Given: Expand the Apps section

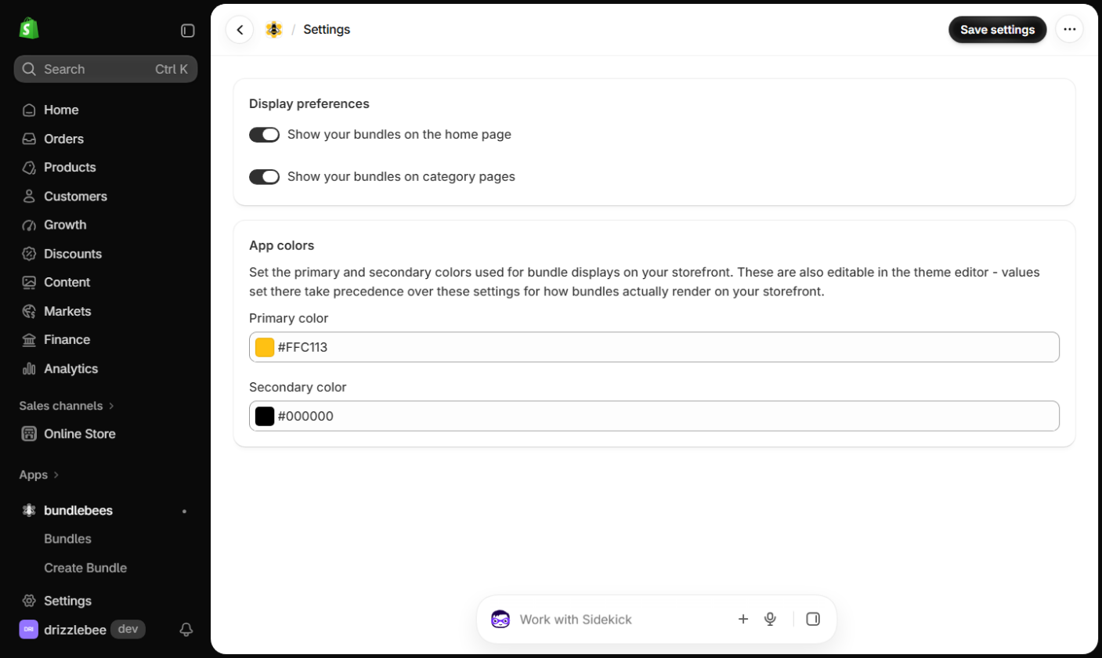Looking at the screenshot, I should point(39,475).
